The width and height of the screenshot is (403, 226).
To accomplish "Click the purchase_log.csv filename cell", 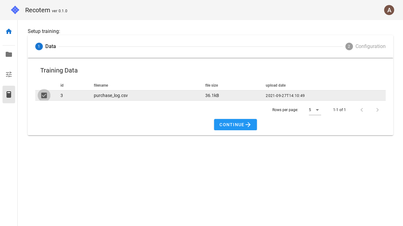I will (x=111, y=95).
